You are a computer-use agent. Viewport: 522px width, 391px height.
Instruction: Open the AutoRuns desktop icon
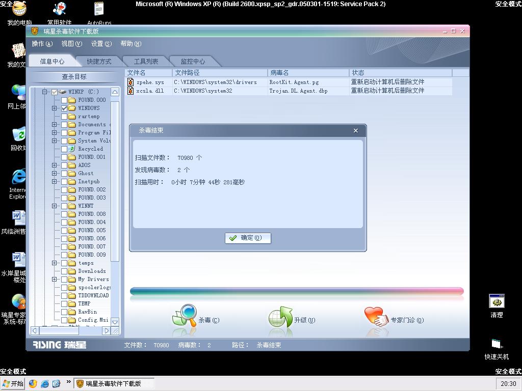(x=99, y=9)
